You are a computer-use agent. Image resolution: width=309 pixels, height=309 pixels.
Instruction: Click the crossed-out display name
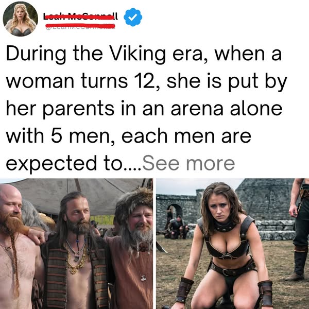coord(80,17)
